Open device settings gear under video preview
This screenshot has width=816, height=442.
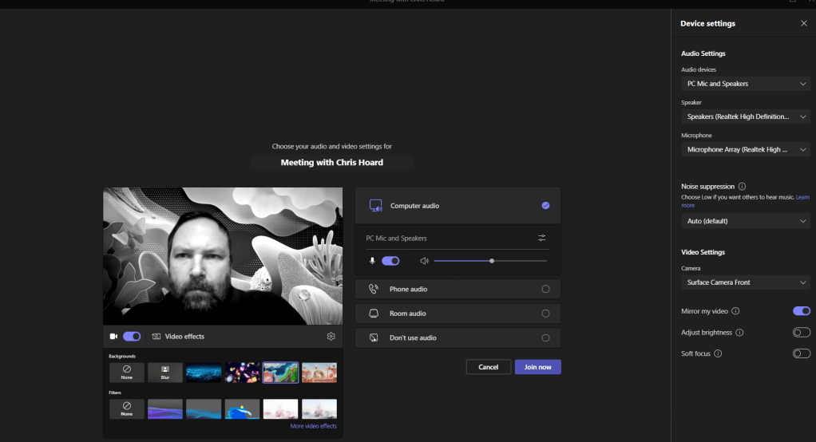point(331,337)
